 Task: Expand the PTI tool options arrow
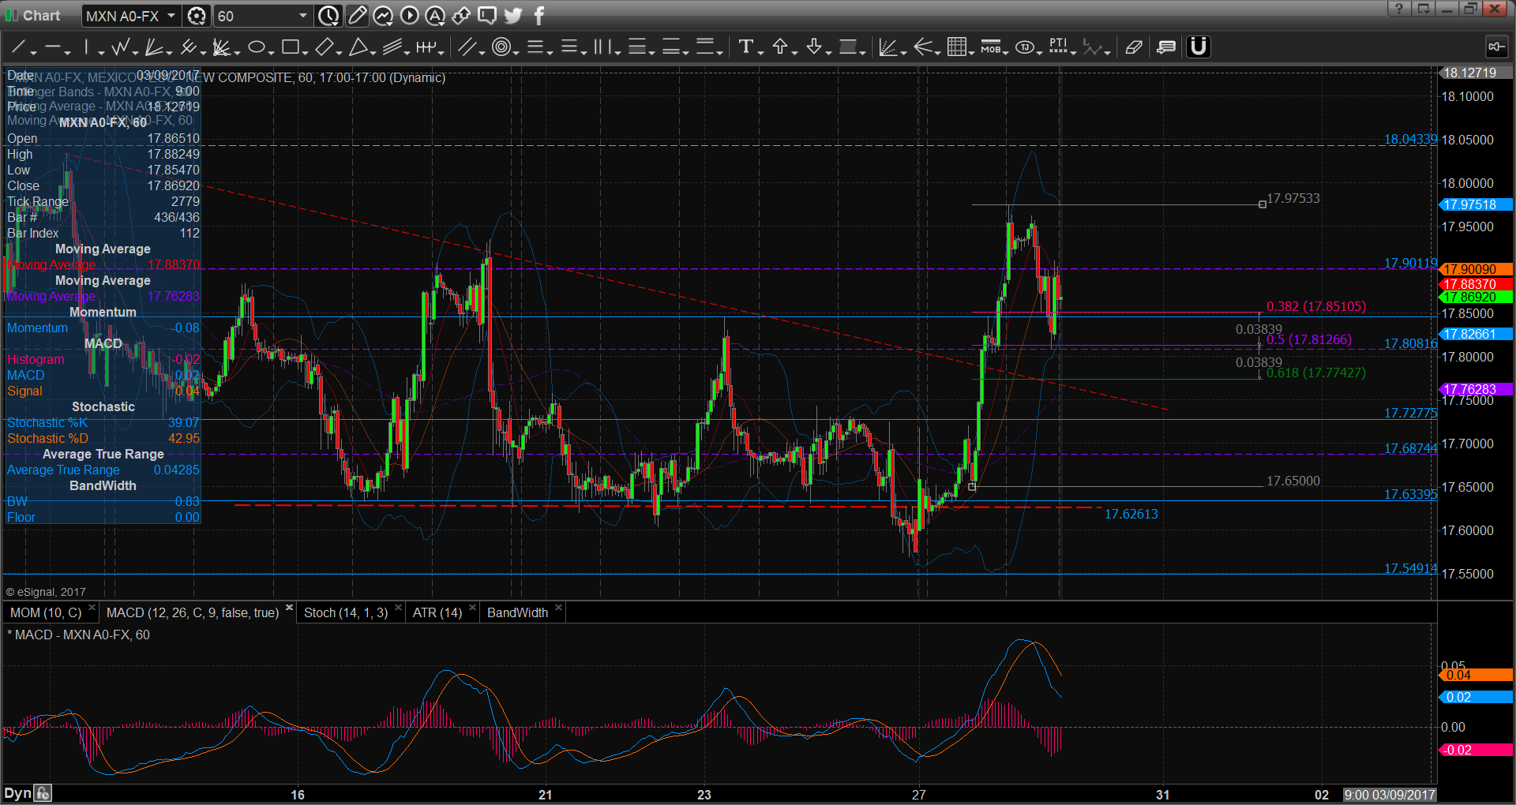coord(1074,53)
